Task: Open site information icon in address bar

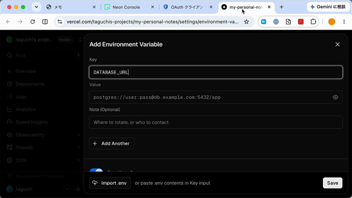Action: pos(60,22)
